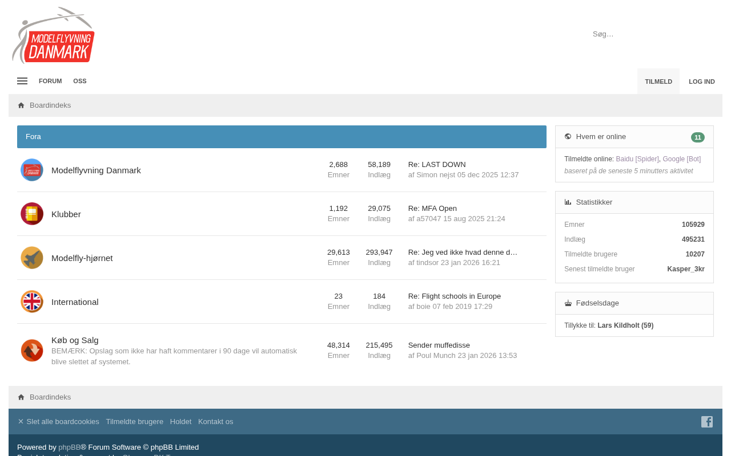Open the Modelfly-hjørnet forum
731x456 pixels.
[82, 258]
